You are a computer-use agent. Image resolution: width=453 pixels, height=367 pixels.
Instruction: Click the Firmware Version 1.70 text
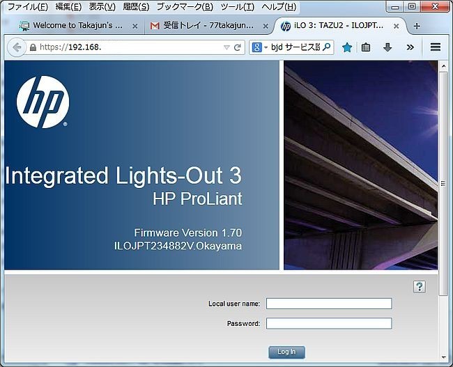(187, 233)
